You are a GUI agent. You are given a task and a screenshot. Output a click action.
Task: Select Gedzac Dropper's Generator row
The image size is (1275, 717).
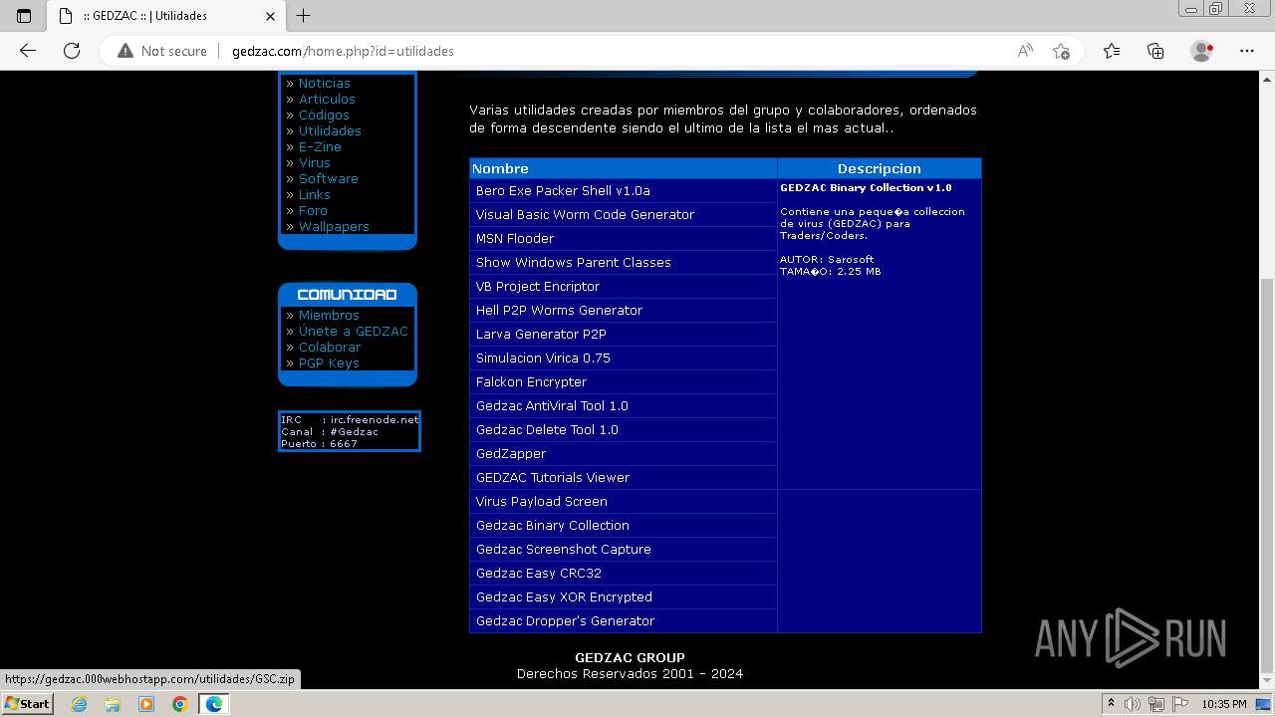tap(623, 620)
